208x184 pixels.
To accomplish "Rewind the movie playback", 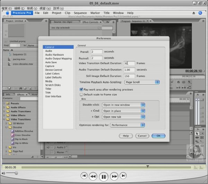I will (93, 176).
